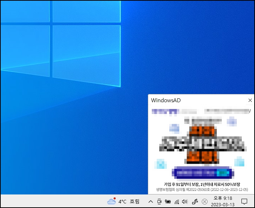
Task: Show hidden system tray icons
Action: (151, 202)
